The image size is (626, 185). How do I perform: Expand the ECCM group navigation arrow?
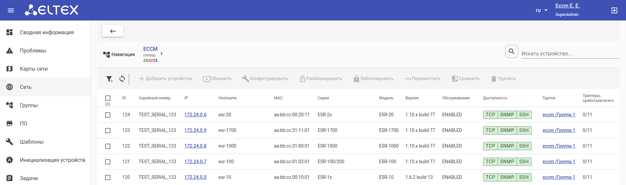click(162, 53)
